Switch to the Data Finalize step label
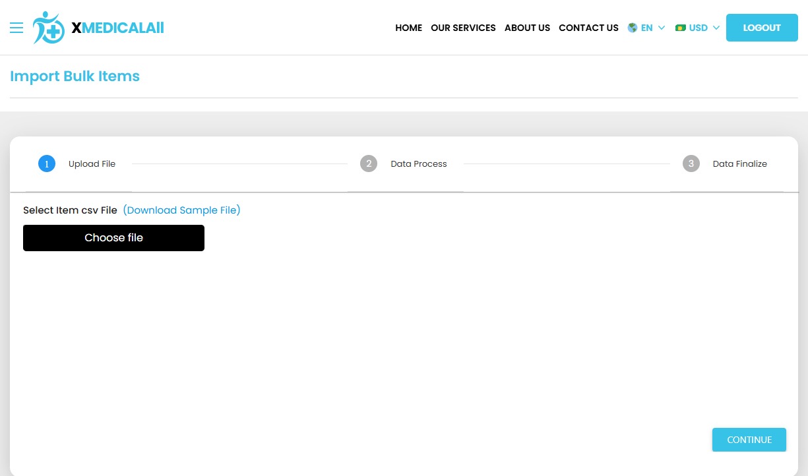 point(739,164)
